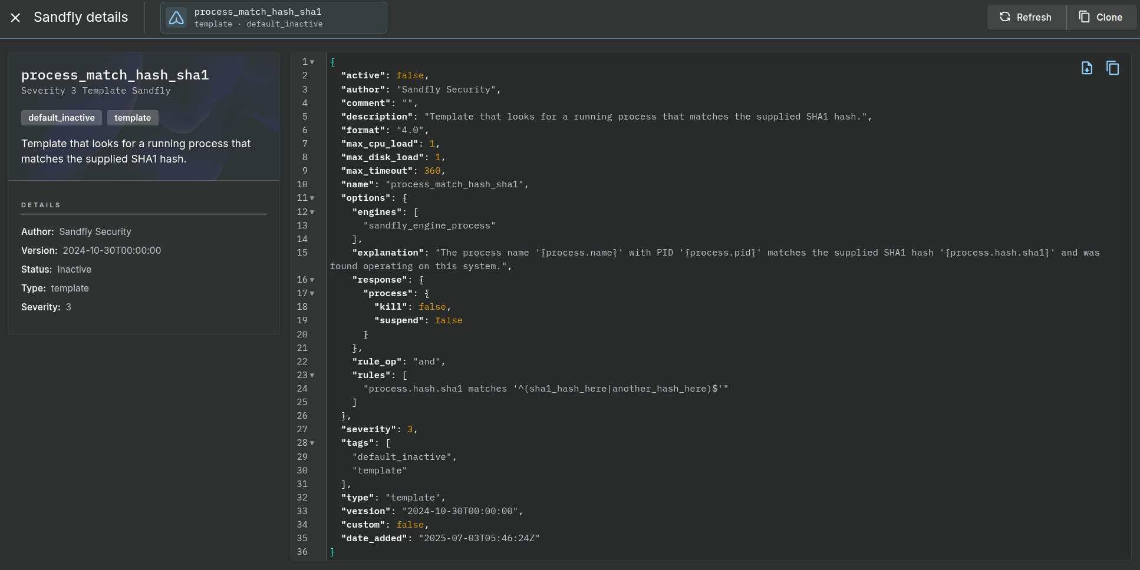The width and height of the screenshot is (1140, 570).
Task: Click the Status: Inactive row
Action: [x=56, y=270]
